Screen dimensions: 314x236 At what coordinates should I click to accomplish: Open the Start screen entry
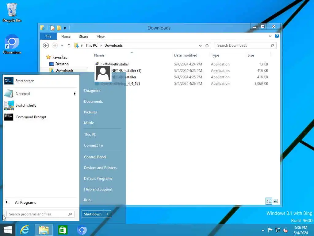(x=40, y=81)
